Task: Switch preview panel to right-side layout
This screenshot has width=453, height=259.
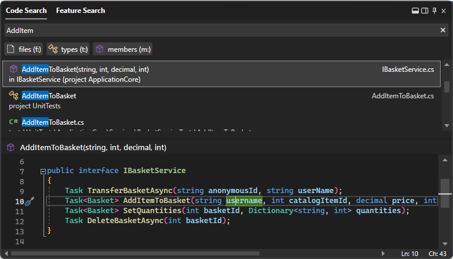Action: point(425,11)
